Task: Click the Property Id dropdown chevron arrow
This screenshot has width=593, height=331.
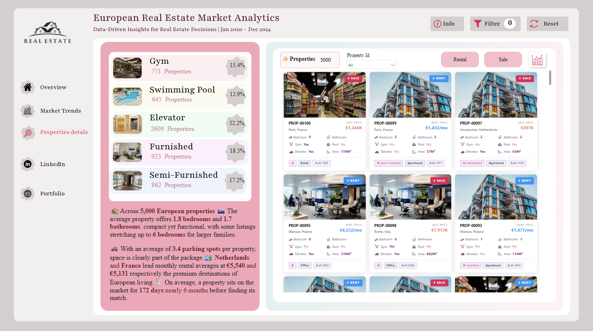Action: point(393,65)
